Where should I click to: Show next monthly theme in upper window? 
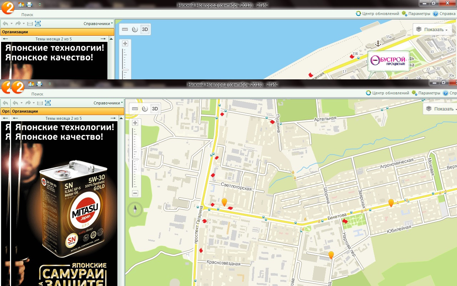[x=103, y=39]
